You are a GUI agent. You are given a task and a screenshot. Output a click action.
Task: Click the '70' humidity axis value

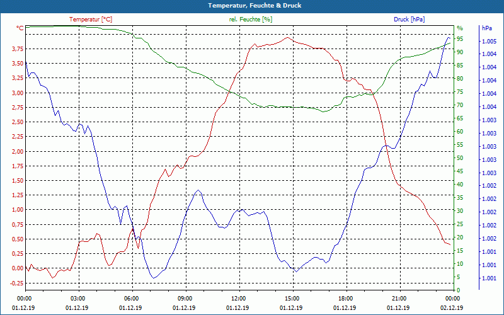[460, 105]
